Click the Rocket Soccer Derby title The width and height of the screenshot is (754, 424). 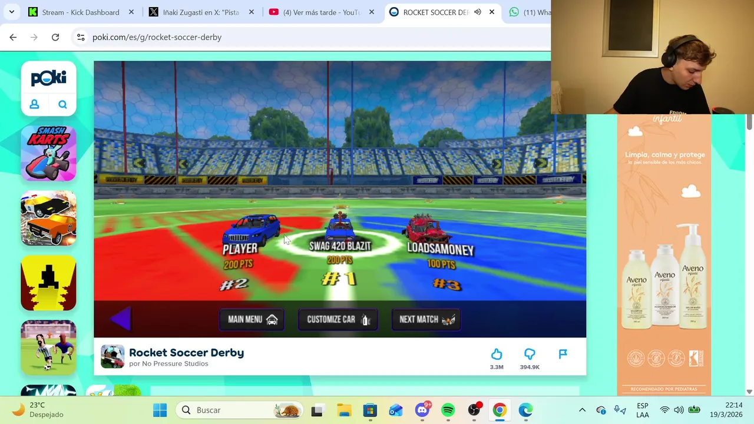point(186,352)
